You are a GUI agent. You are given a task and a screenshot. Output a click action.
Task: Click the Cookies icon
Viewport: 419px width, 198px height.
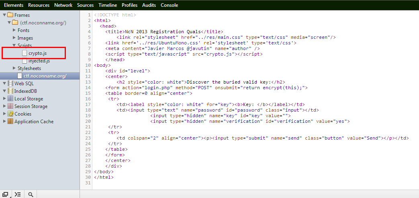point(10,114)
